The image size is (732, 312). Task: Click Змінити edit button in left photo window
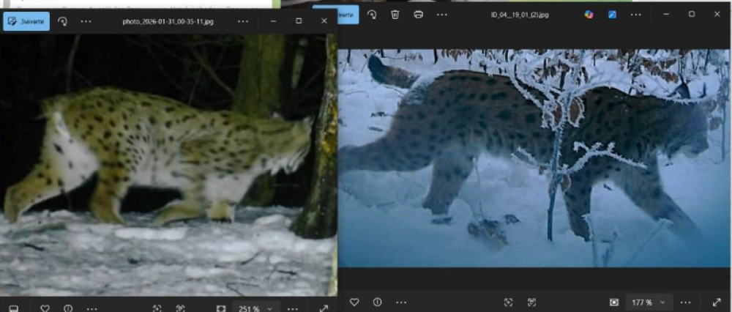[x=26, y=21]
